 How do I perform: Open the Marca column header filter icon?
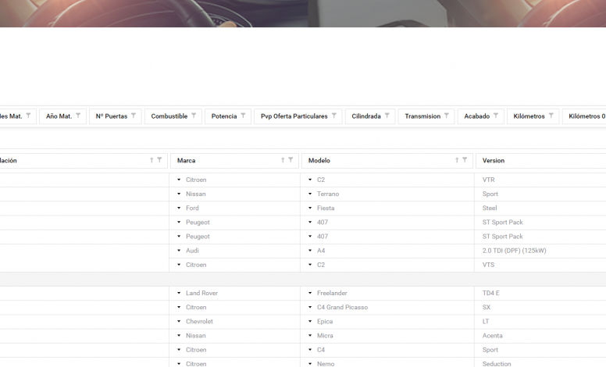click(291, 160)
